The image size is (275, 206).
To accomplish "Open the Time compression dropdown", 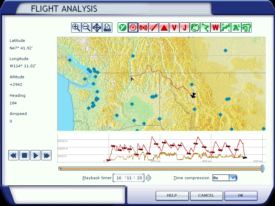I will pyautogui.click(x=233, y=178).
